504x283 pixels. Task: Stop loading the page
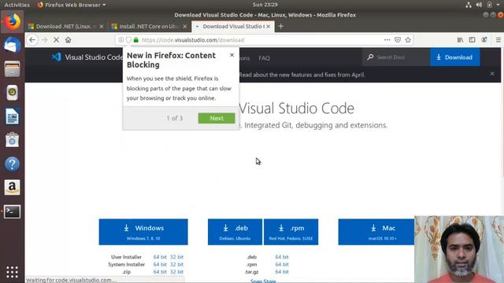[56, 40]
